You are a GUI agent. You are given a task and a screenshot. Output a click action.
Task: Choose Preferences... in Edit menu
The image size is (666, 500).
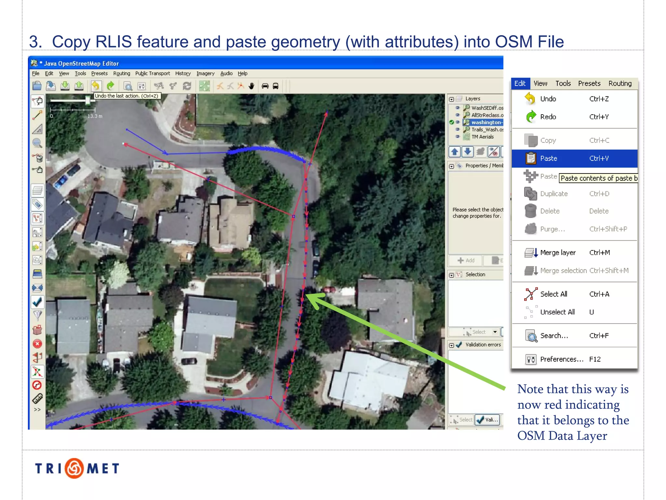575,359
